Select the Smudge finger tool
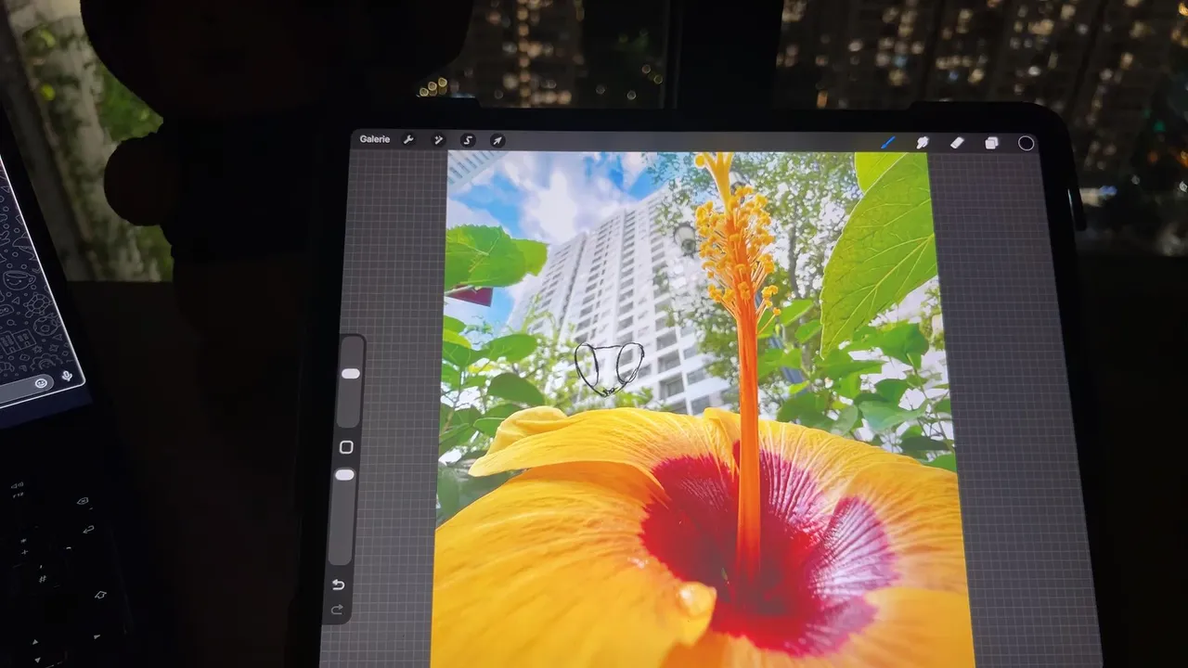Image resolution: width=1188 pixels, height=668 pixels. tap(923, 143)
